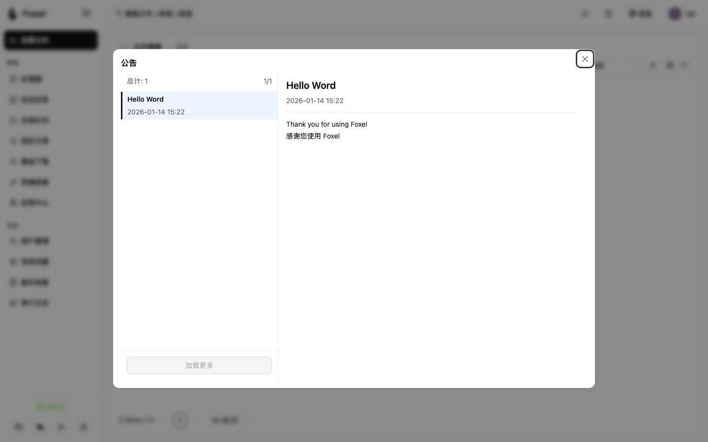
Task: Close the 公告 announcement dialog
Action: 585,59
